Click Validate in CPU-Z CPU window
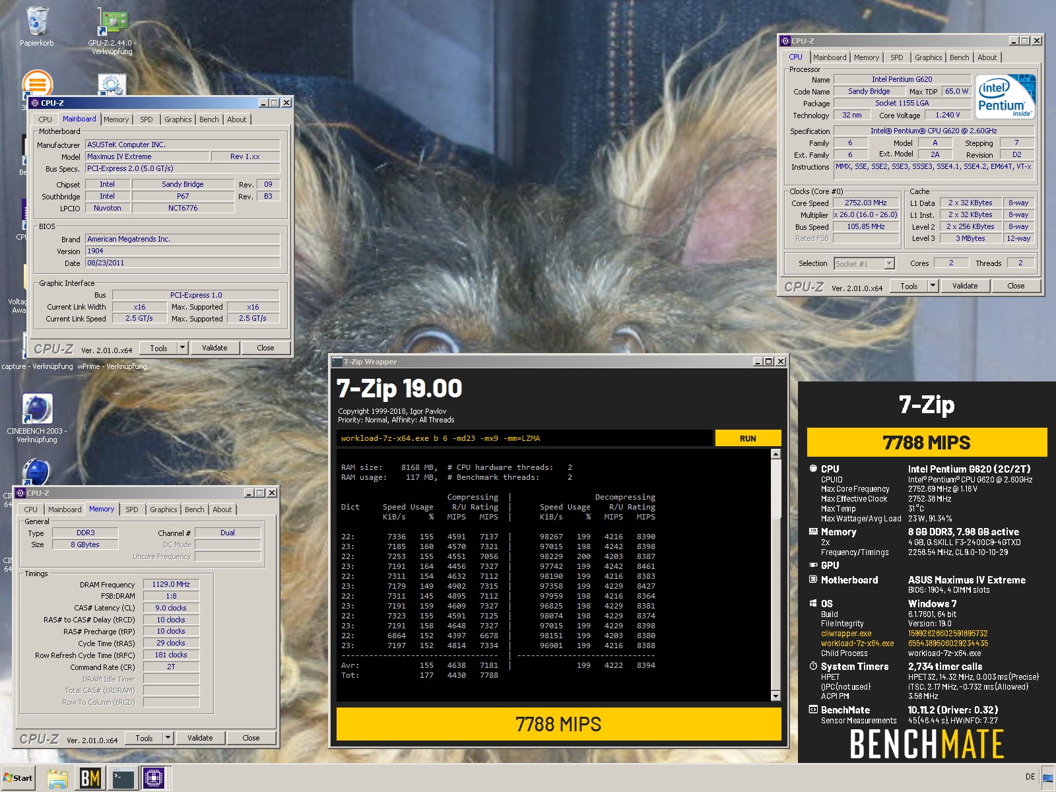Viewport: 1056px width, 792px height. pos(965,286)
